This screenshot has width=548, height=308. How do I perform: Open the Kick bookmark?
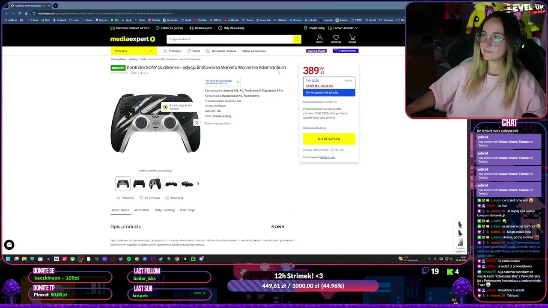click(115, 20)
